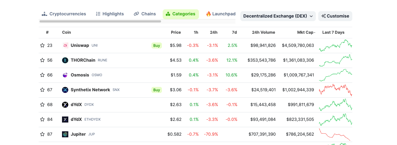Click Jupiter 24h volume $707,391,390

click(x=262, y=134)
